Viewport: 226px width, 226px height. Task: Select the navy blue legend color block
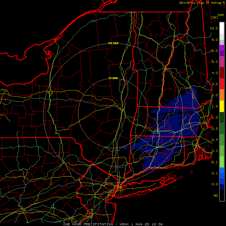pyautogui.click(x=222, y=187)
